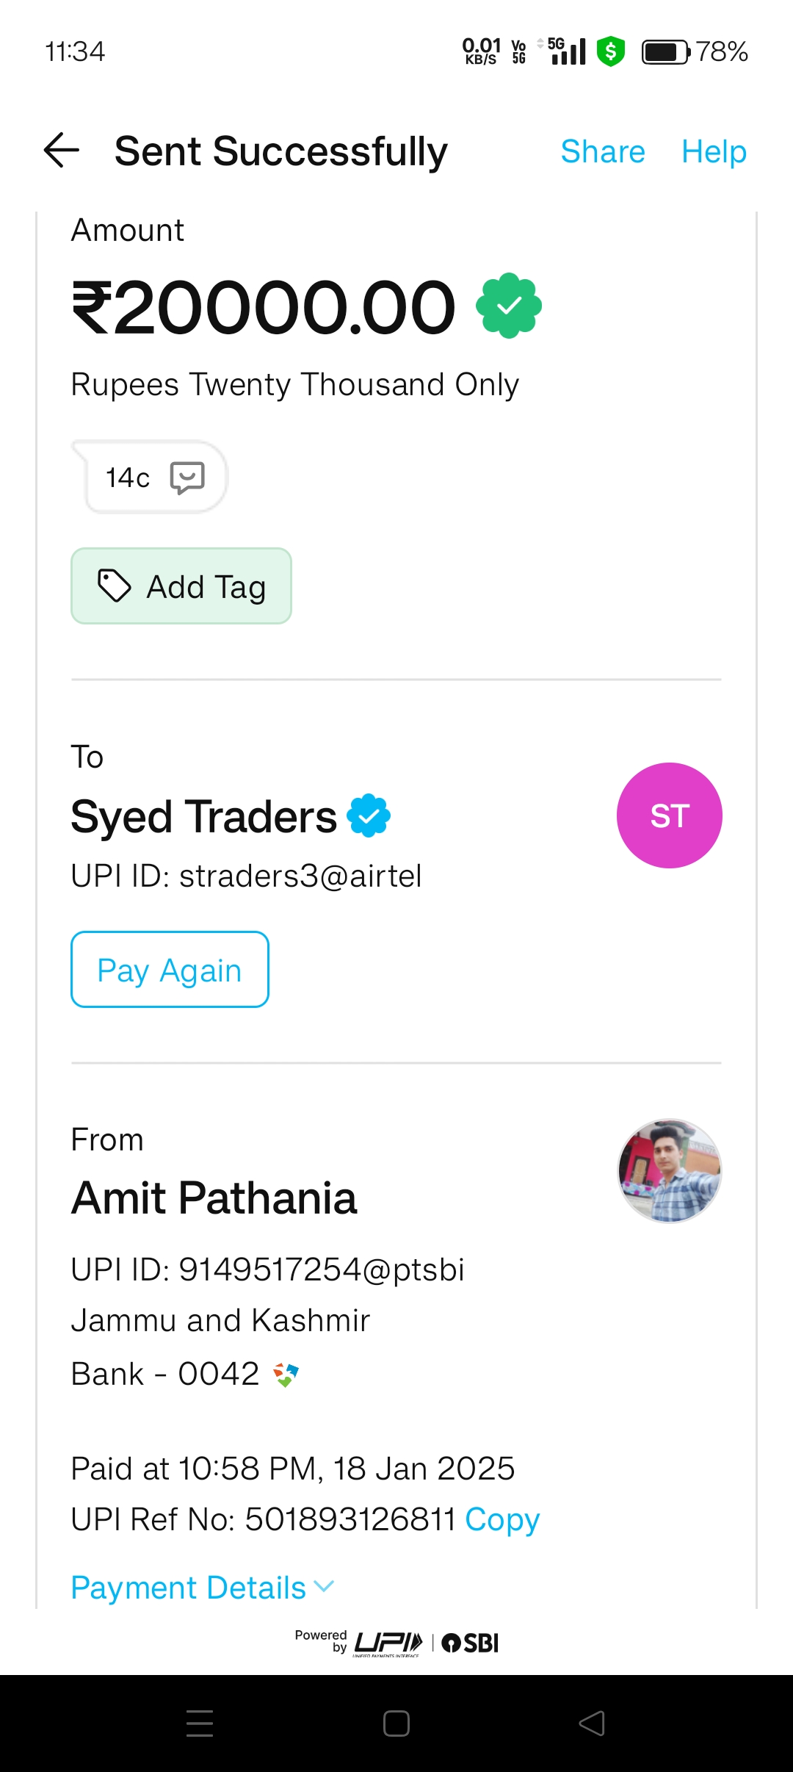Tap the blue verified badge beside Syed Traders
The image size is (793, 1772).
point(369,815)
